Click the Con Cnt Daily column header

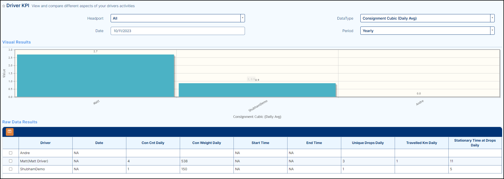click(153, 143)
